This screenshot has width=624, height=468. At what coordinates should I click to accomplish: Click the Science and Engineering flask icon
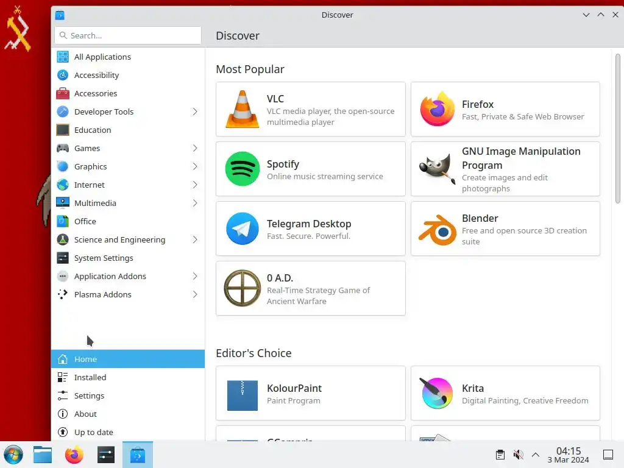tap(63, 239)
